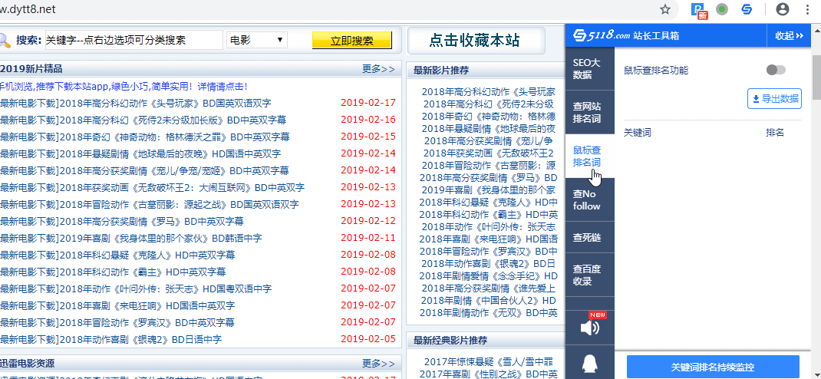Click the bookmark star icon in address bar
Screen dimensions: 821x379
(x=665, y=9)
